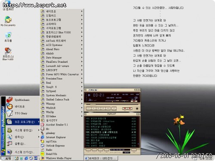Open pinned 네이트온 messenger in Start menu

point(23,106)
